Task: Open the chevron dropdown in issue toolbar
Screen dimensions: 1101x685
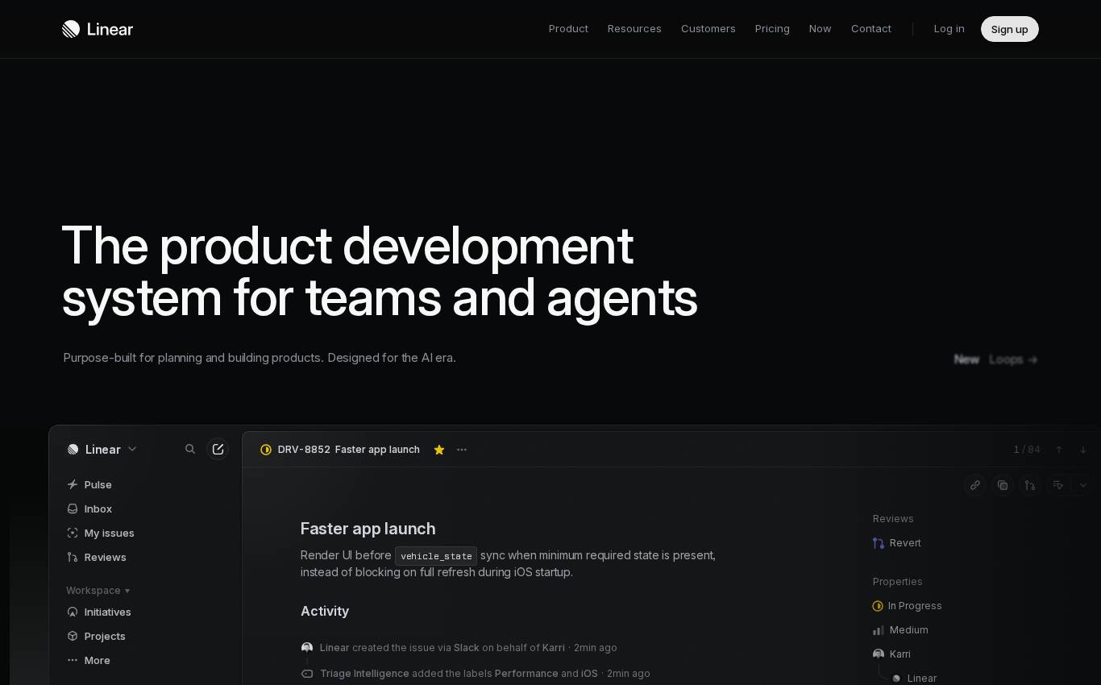Action: pyautogui.click(x=1083, y=485)
